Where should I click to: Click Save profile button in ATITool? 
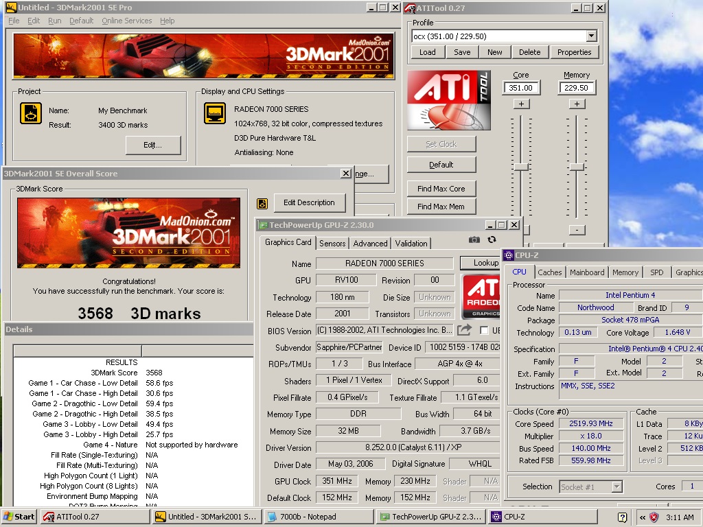pyautogui.click(x=462, y=52)
